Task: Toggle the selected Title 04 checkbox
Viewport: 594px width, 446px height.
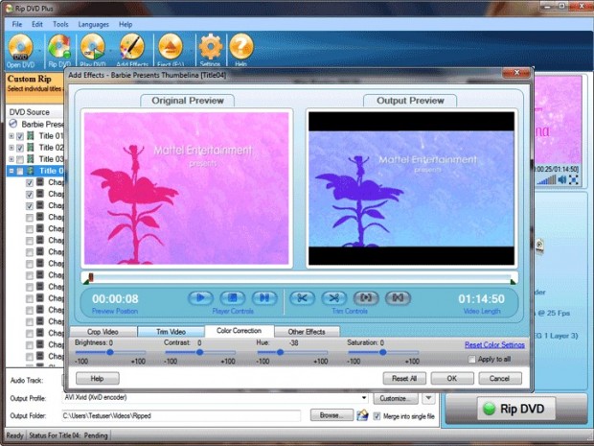Action: click(x=20, y=171)
